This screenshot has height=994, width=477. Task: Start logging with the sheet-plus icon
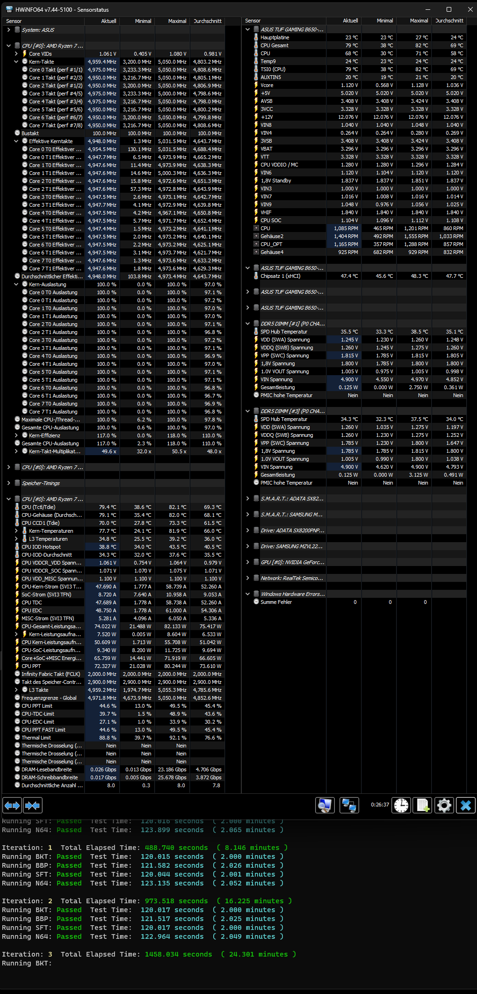point(422,805)
